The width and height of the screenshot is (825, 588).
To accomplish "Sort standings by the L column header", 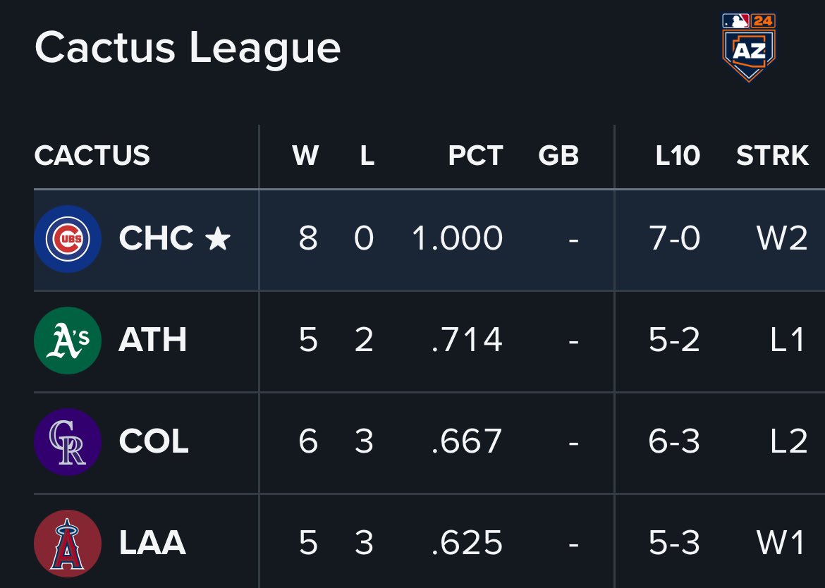I will (x=367, y=156).
